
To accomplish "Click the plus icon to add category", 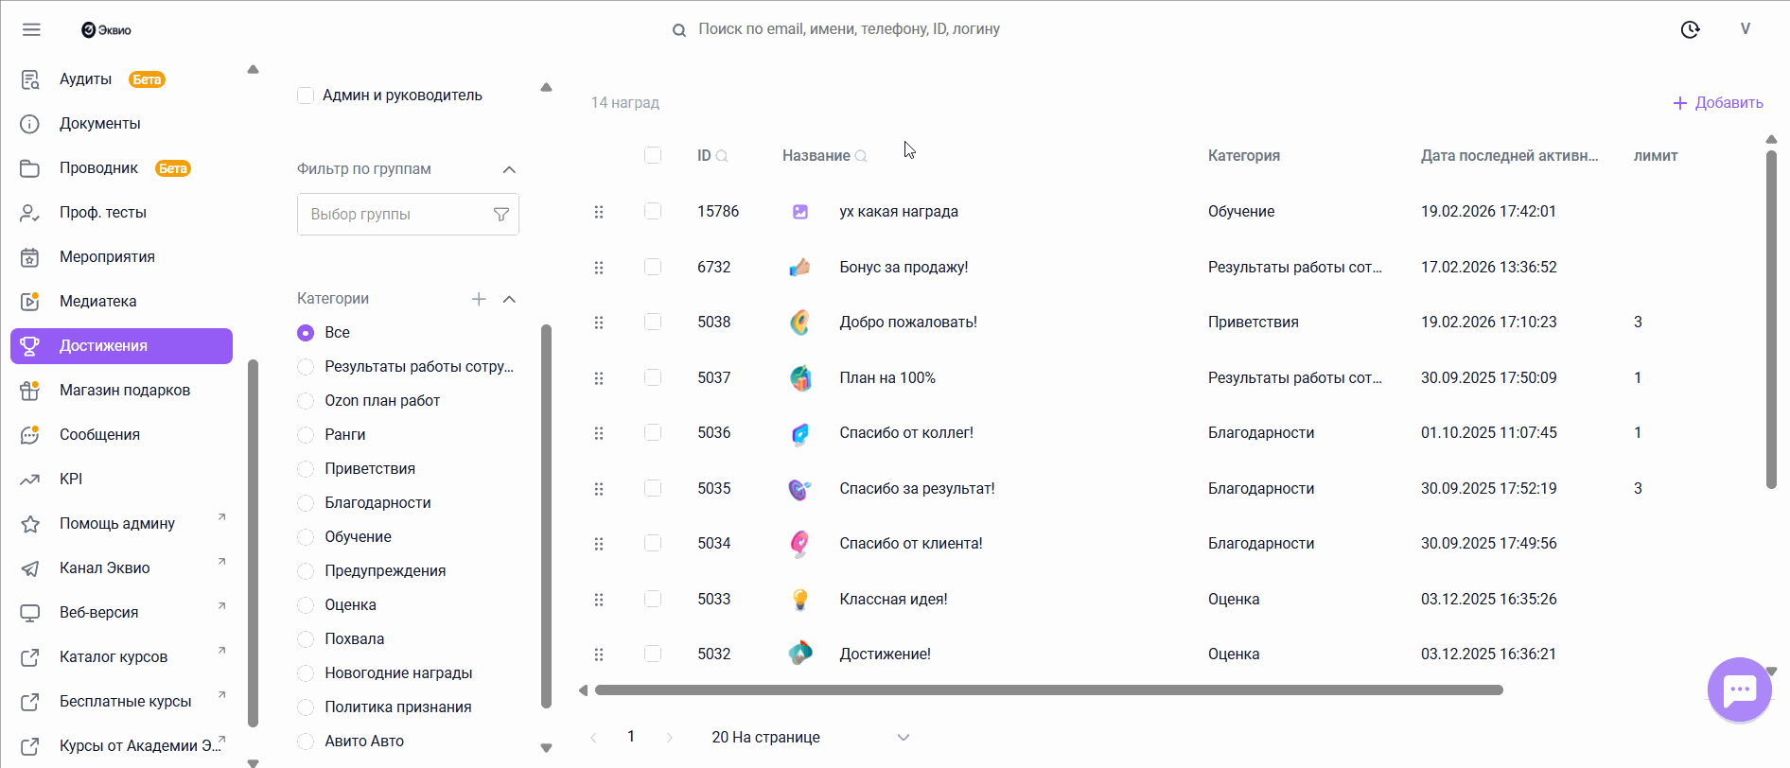I will point(479,299).
